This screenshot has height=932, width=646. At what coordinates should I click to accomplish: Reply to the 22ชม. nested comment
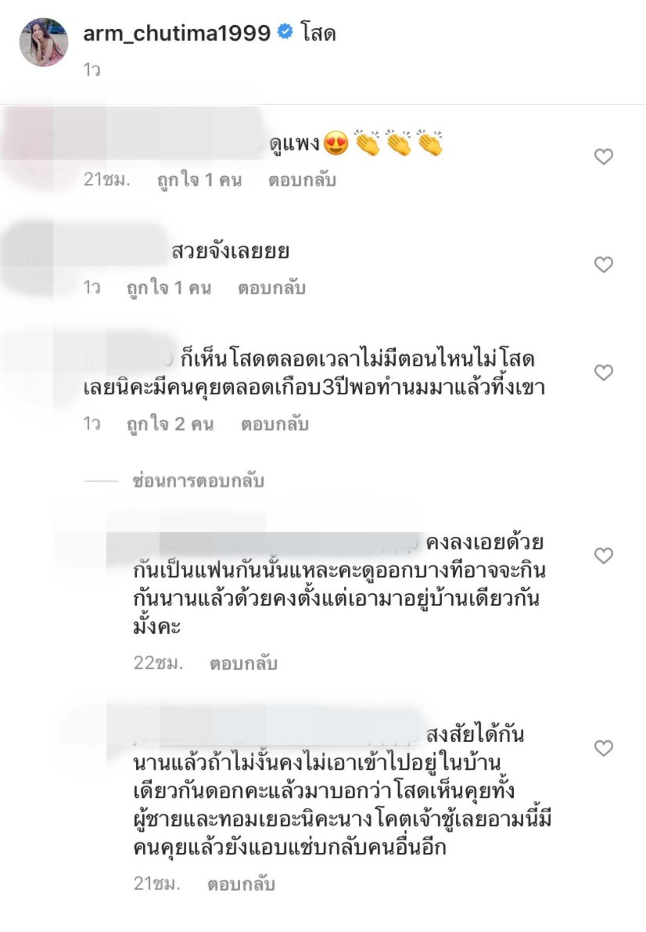pos(243,663)
